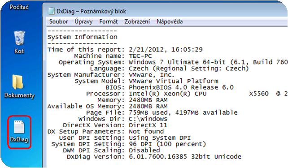The width and height of the screenshot is (288, 168).
Task: Click the Windows Dir C:\Windows line
Action: point(123,119)
